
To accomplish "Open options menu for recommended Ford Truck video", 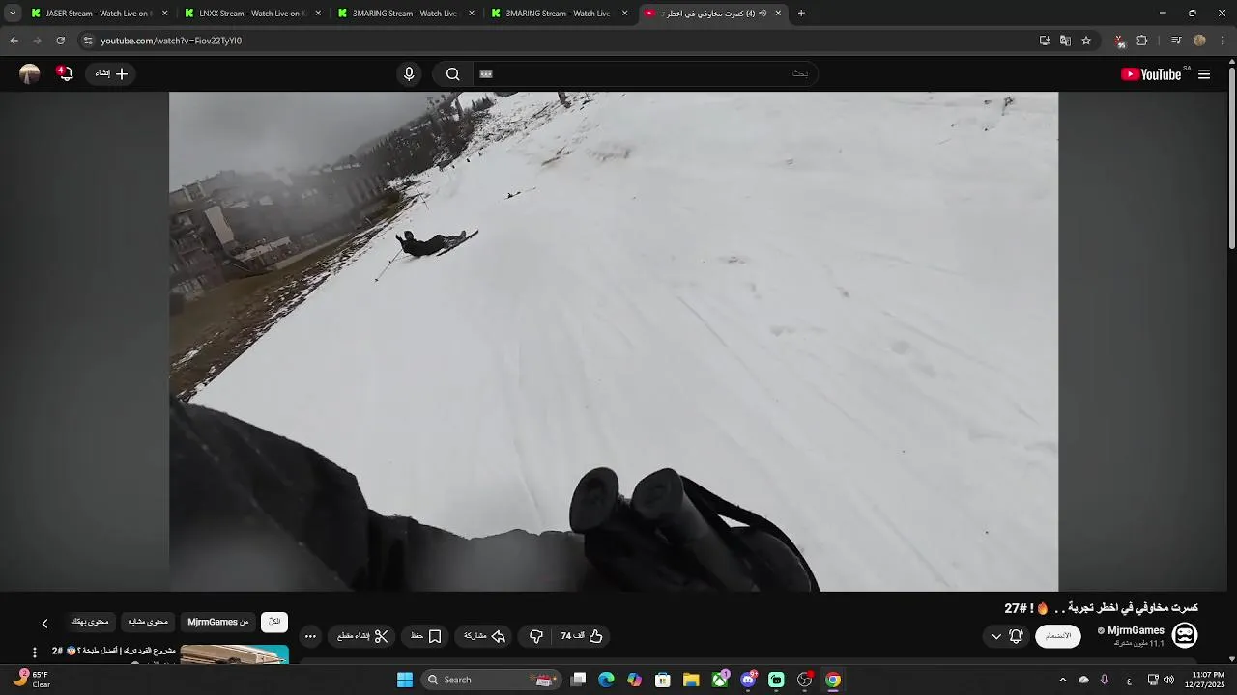I will pos(35,653).
